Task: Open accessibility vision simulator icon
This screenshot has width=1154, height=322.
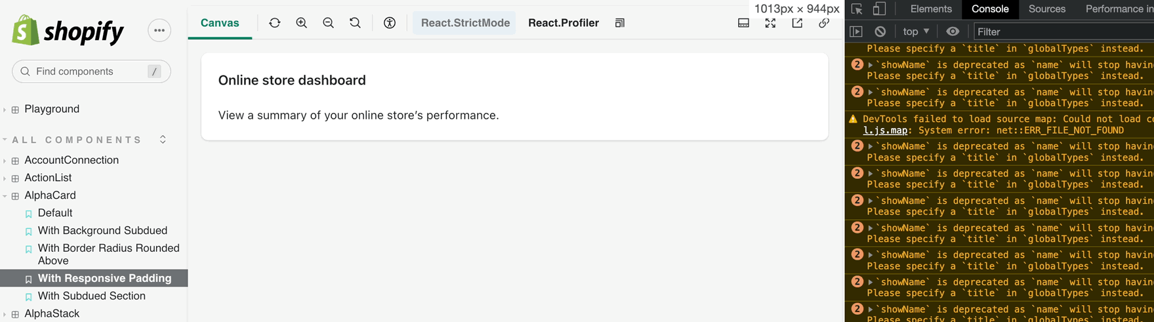Action: click(x=390, y=23)
